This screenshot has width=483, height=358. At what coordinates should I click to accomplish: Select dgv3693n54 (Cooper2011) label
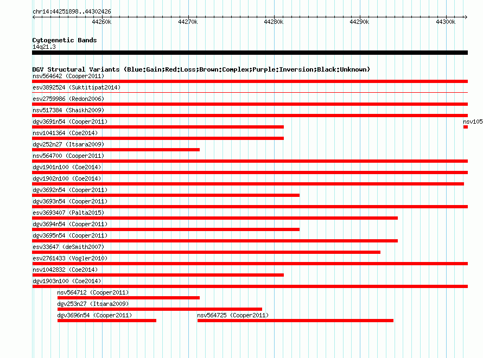(x=70, y=201)
